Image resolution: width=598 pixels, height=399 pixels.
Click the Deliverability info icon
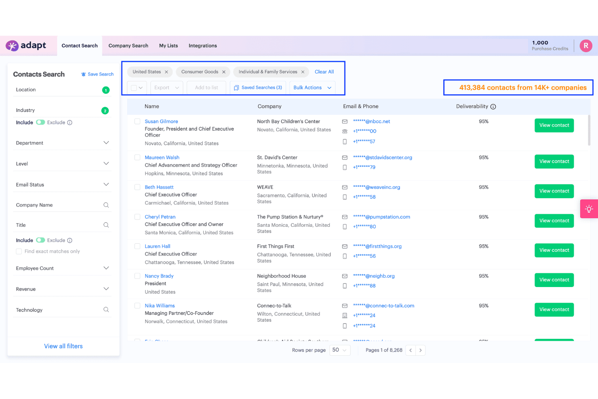click(x=493, y=107)
